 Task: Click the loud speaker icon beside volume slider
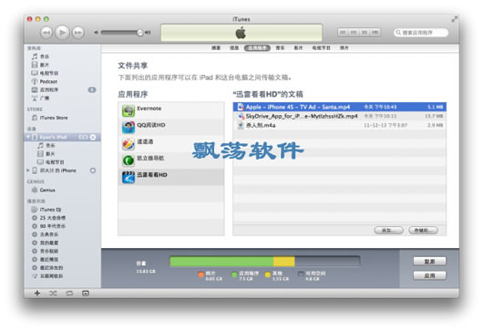click(x=148, y=32)
